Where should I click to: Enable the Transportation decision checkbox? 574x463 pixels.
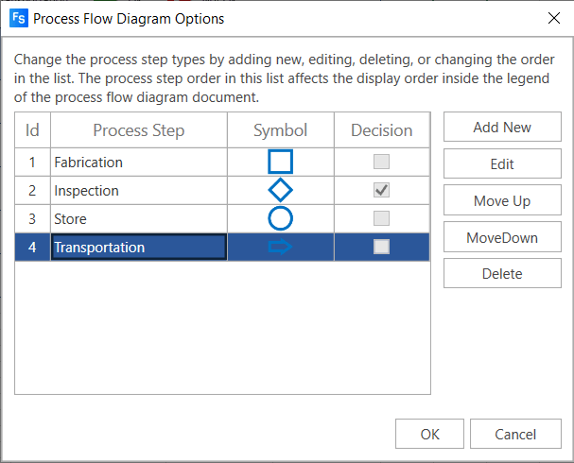click(381, 248)
